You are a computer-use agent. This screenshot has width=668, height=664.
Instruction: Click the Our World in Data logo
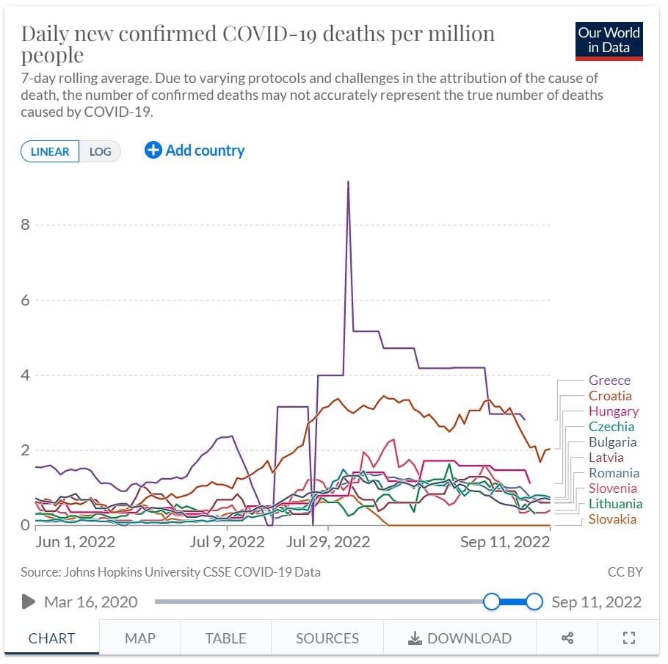(609, 40)
